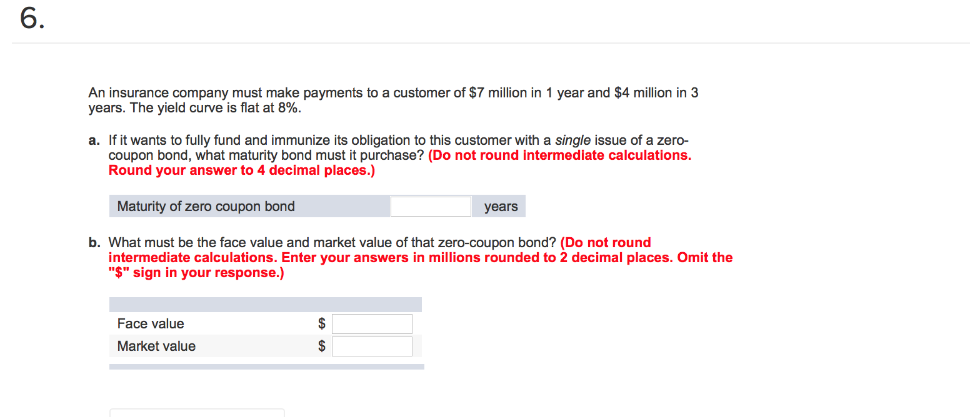Screen dimensions: 970x417
Task: Click the dollar sign beside Market value
Action: coord(322,346)
